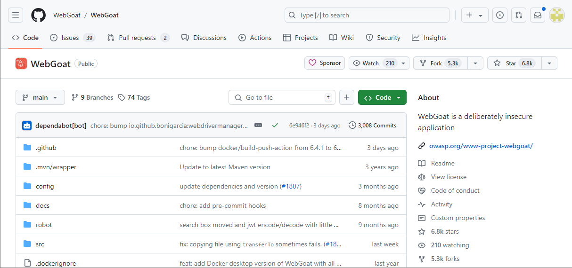Open the pull requests shortcut icon in header

point(519,15)
